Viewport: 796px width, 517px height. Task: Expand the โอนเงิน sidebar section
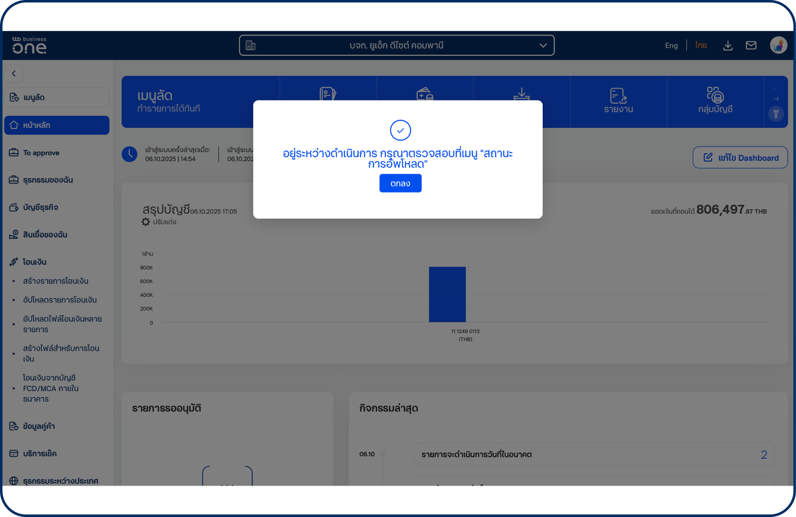point(35,262)
